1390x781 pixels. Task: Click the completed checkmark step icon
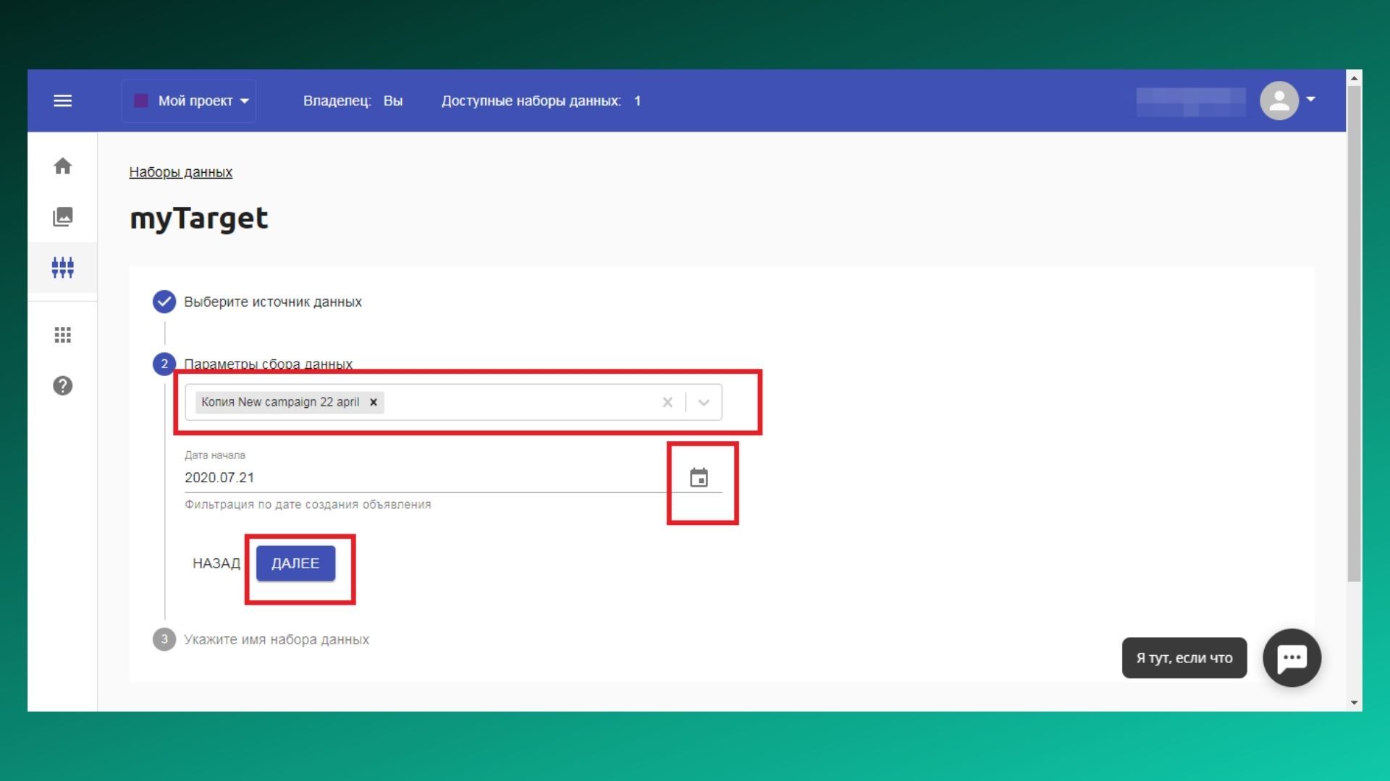(164, 302)
